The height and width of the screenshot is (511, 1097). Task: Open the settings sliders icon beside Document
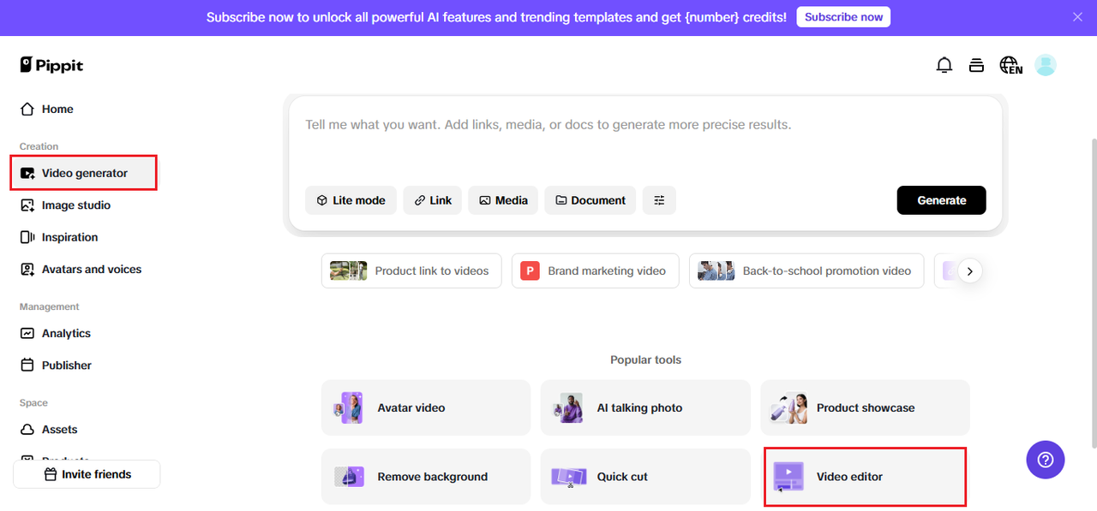click(659, 200)
